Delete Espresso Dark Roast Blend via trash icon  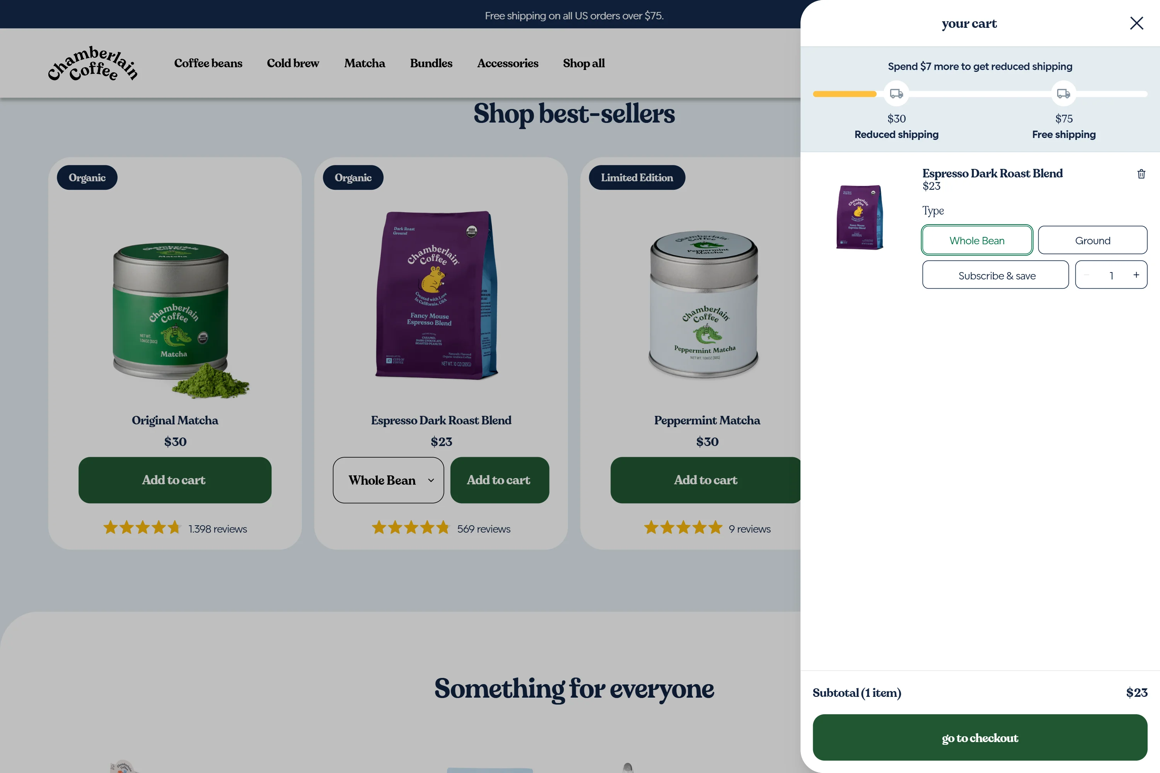(x=1141, y=174)
